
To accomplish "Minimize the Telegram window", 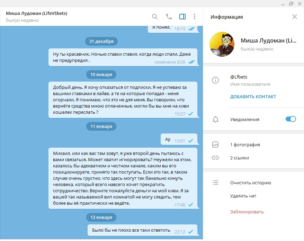I will [283, 4].
